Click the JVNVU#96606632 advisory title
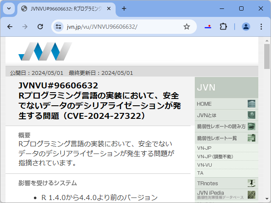This screenshot has width=271, height=203. [100, 101]
